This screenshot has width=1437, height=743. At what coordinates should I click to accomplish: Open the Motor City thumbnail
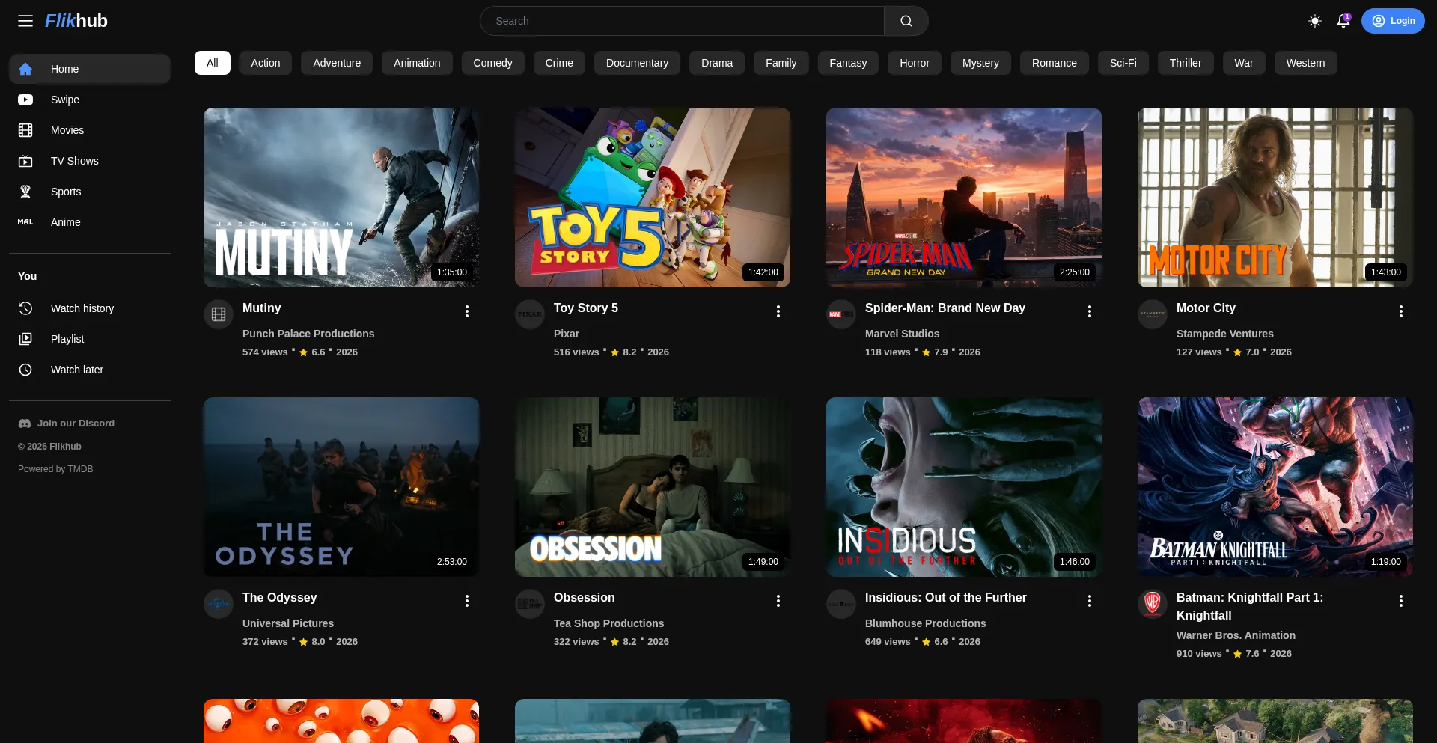1275,198
